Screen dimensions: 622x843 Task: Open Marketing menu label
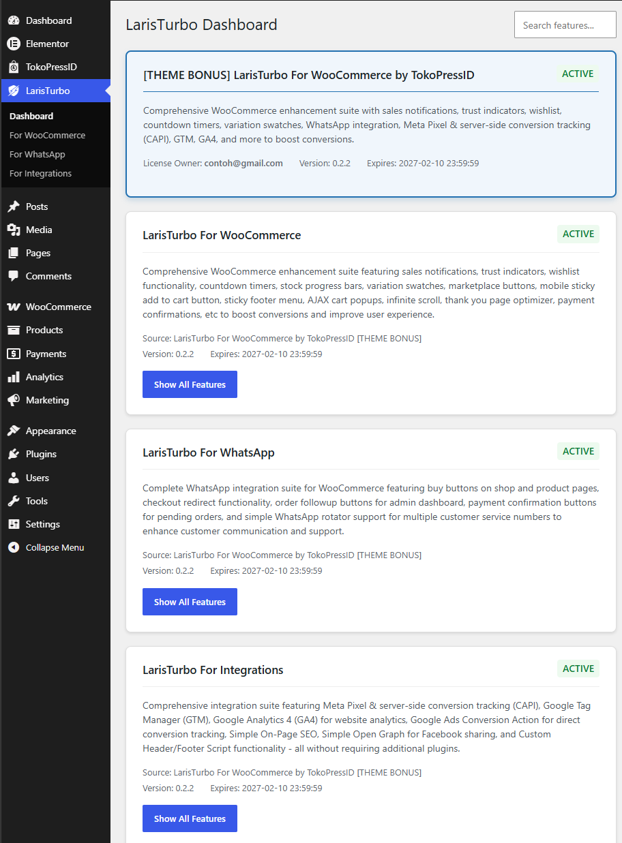(x=47, y=400)
